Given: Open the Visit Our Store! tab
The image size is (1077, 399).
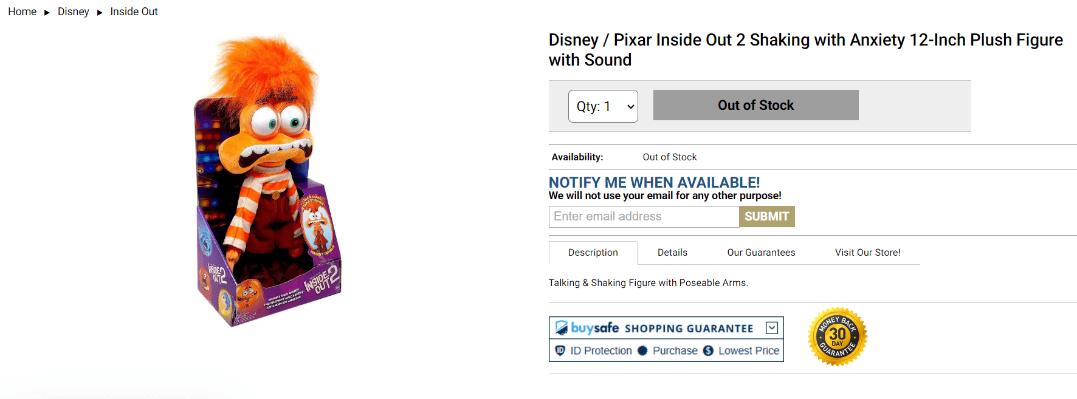Looking at the screenshot, I should (867, 253).
